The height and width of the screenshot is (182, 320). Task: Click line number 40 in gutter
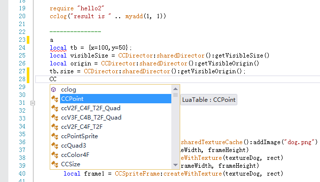tap(22, 174)
